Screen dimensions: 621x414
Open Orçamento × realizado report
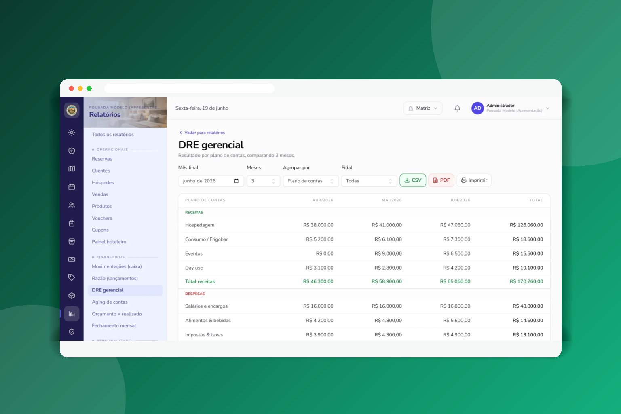pyautogui.click(x=117, y=314)
